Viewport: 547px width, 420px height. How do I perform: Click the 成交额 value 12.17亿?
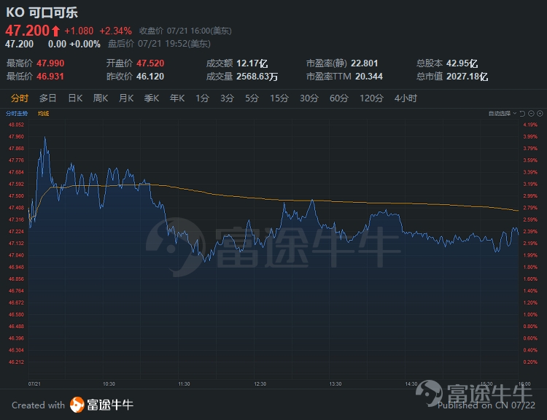click(252, 63)
